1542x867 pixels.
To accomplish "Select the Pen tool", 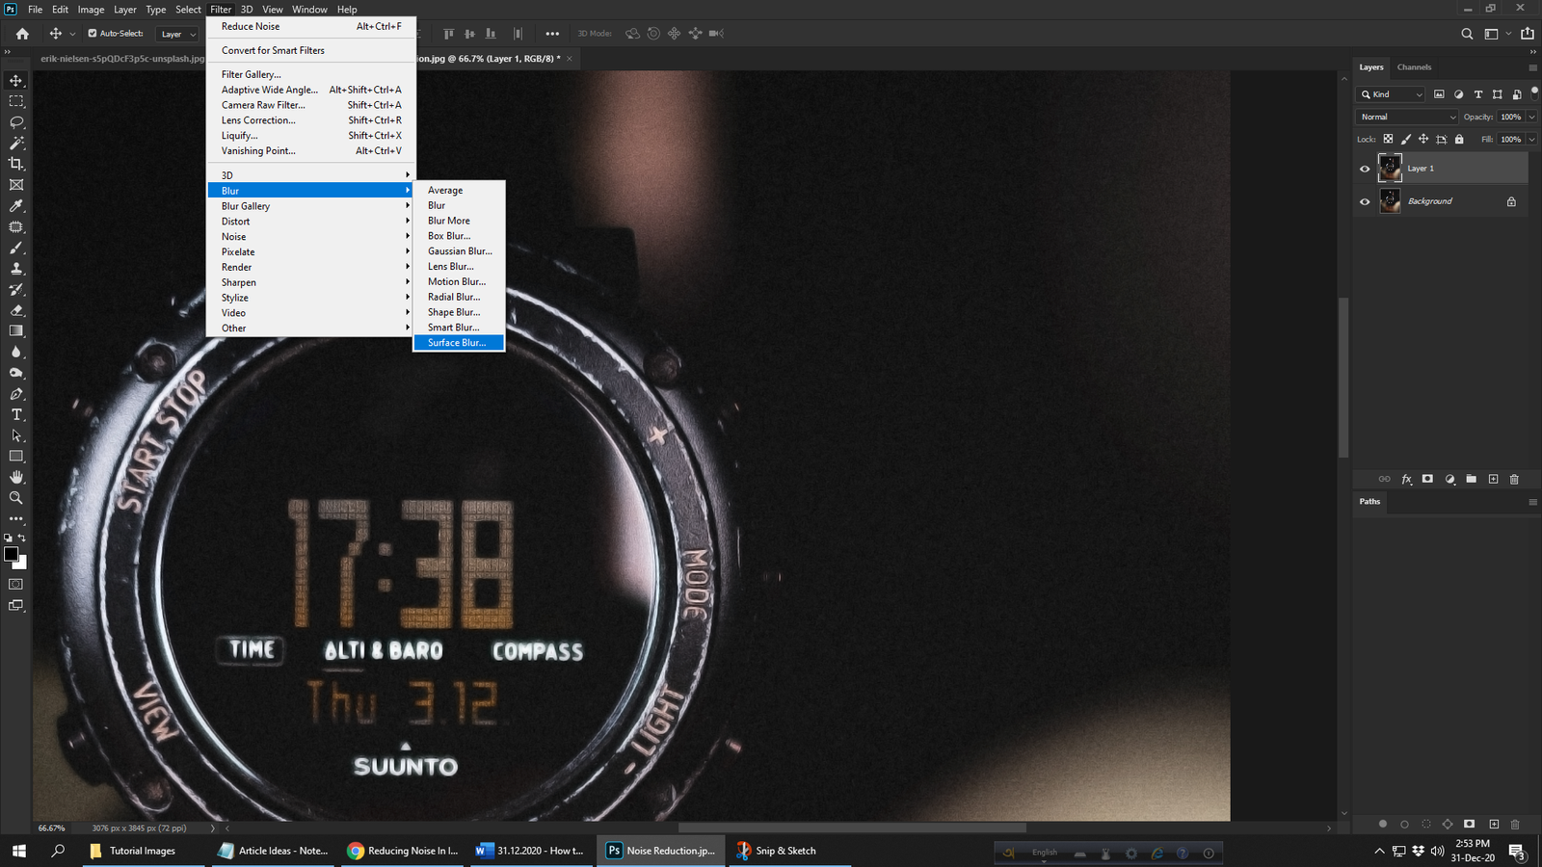I will (16, 394).
